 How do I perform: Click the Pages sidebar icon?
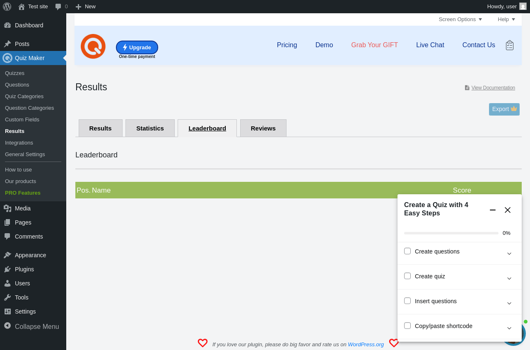click(7, 222)
